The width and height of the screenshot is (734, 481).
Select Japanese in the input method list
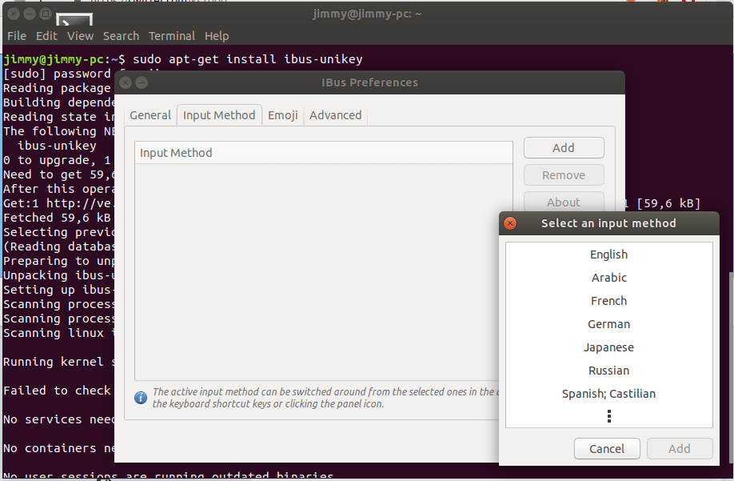tap(608, 347)
